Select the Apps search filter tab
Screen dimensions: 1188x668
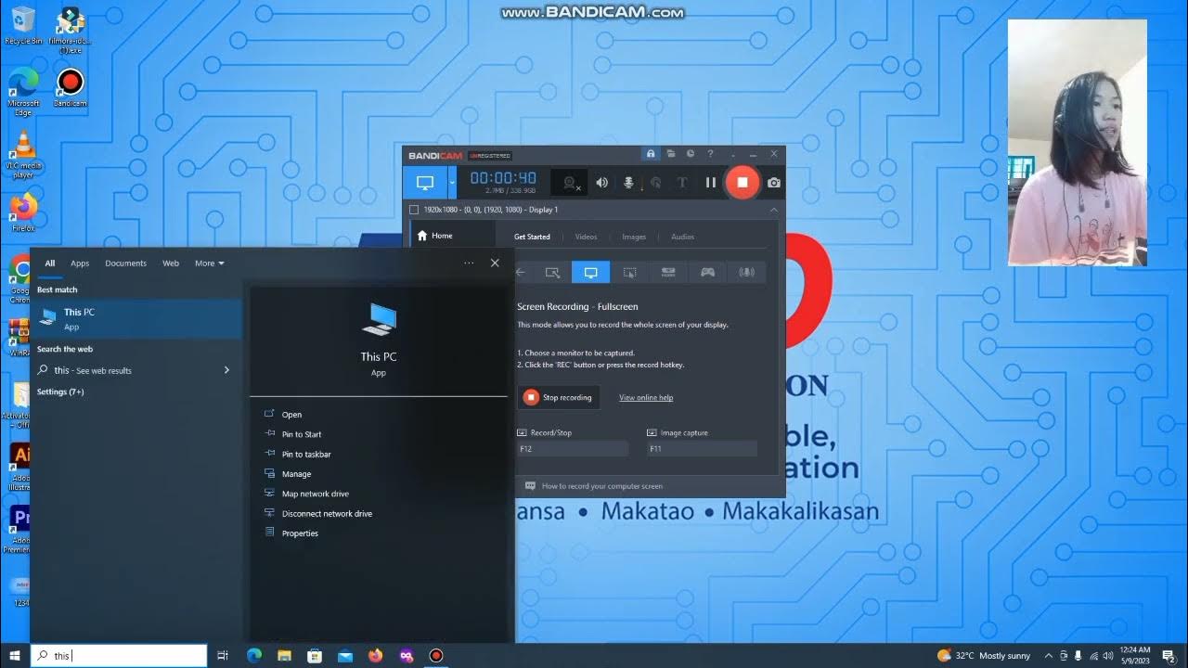(x=80, y=263)
